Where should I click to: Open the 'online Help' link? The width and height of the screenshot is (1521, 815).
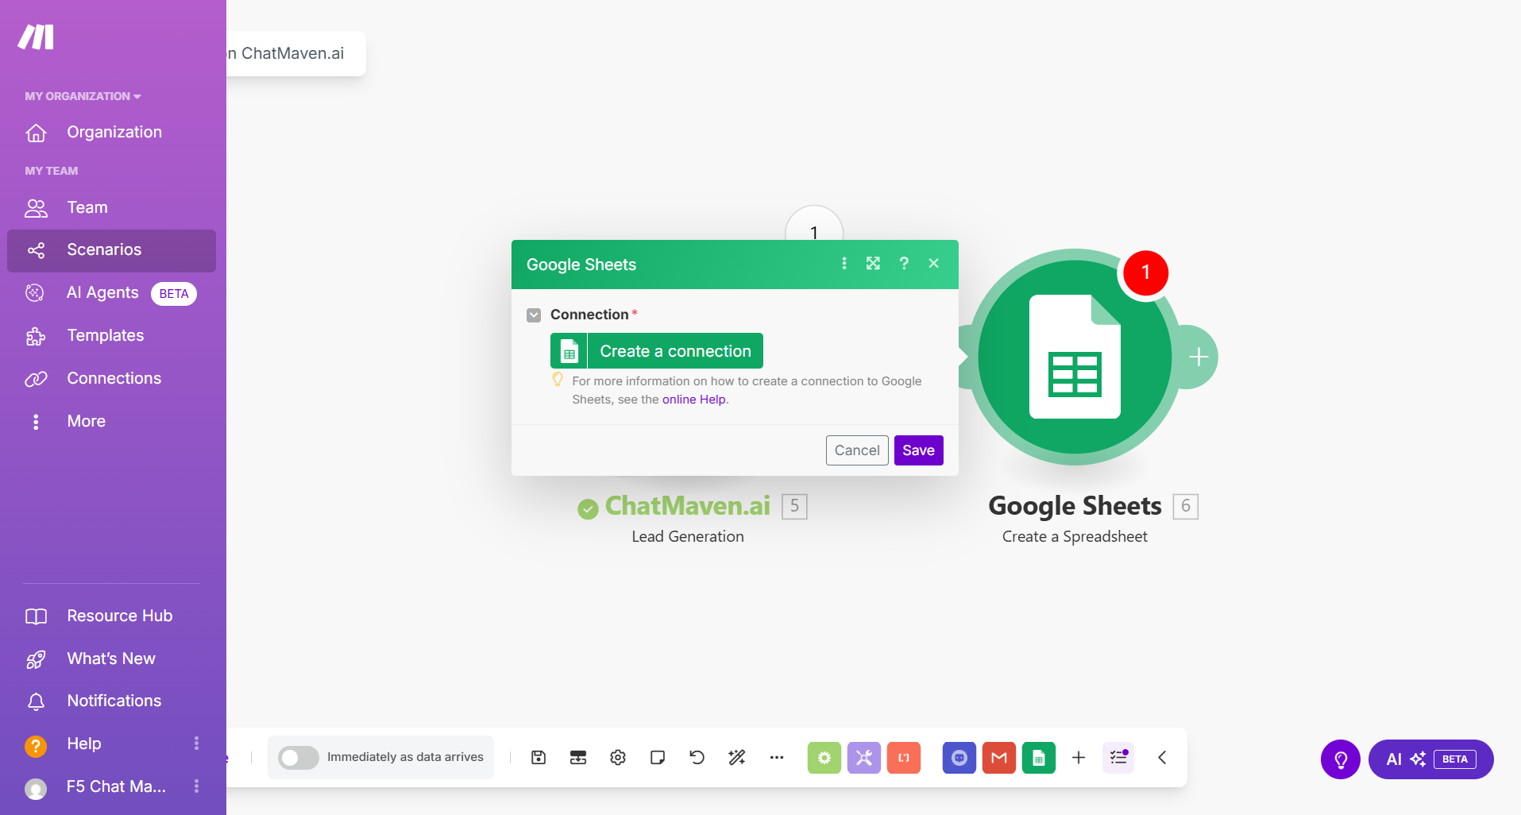point(694,400)
